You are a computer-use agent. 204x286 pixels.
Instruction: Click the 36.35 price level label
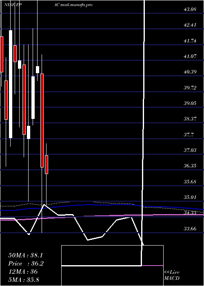[190, 166]
